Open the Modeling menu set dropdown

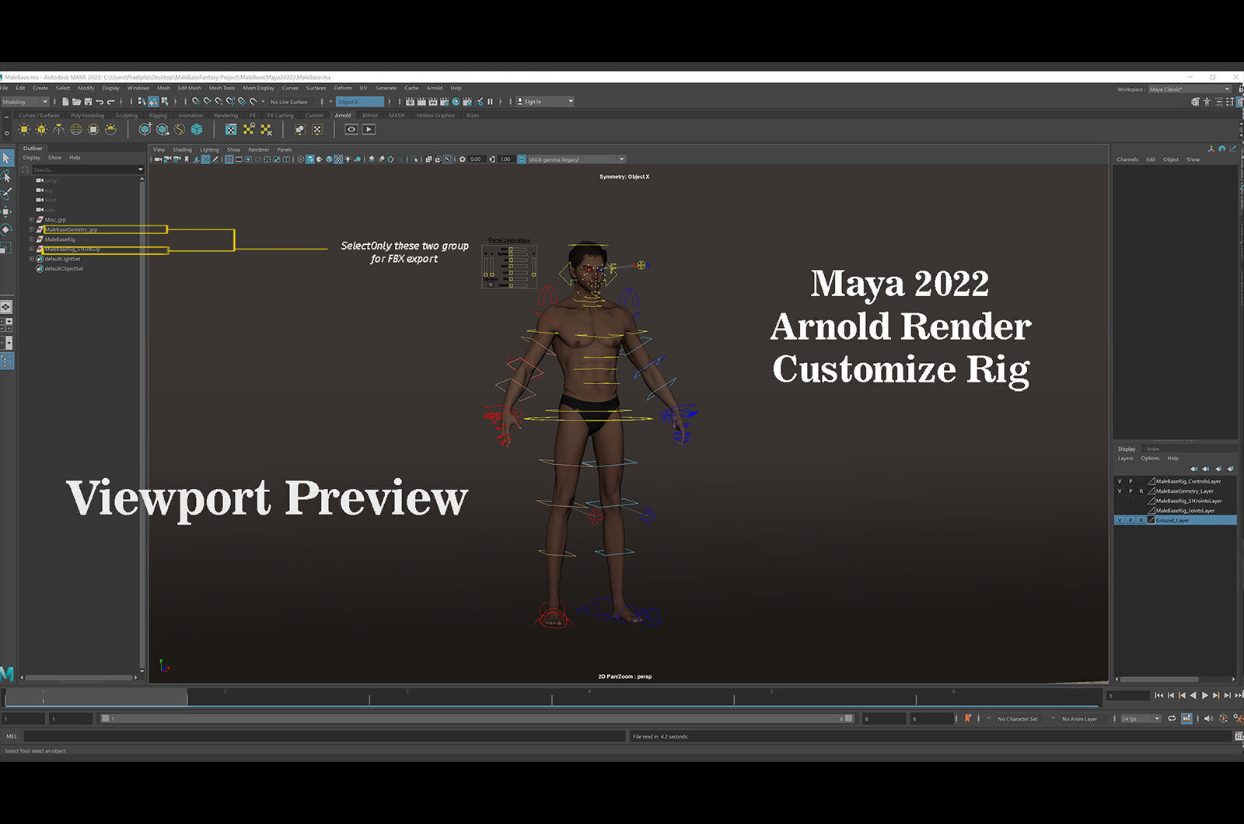pos(25,102)
